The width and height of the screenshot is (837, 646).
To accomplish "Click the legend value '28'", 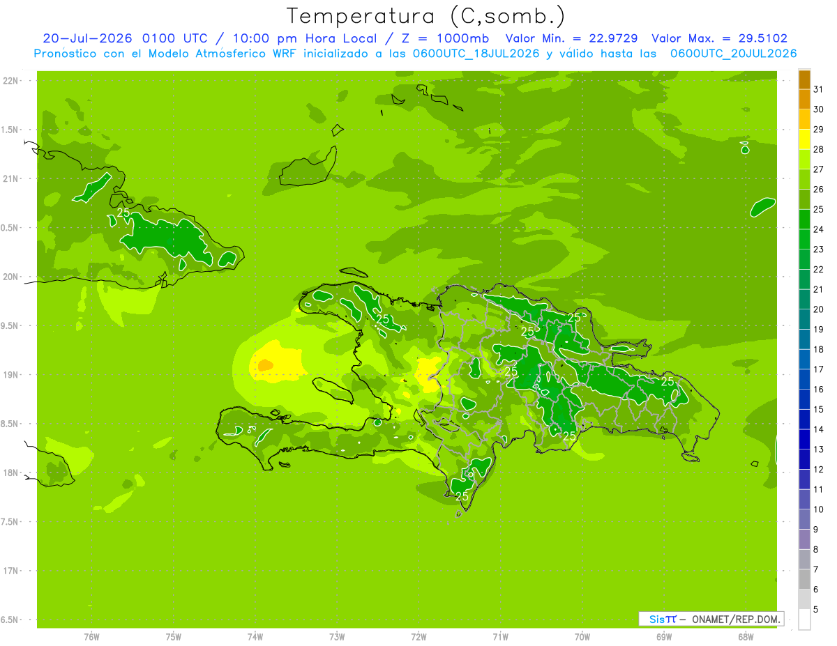I will (820, 149).
